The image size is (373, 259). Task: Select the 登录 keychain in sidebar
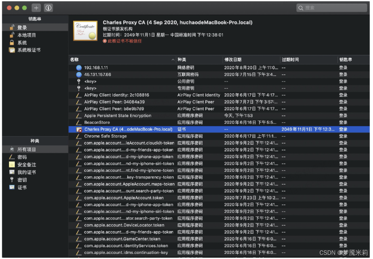35,27
